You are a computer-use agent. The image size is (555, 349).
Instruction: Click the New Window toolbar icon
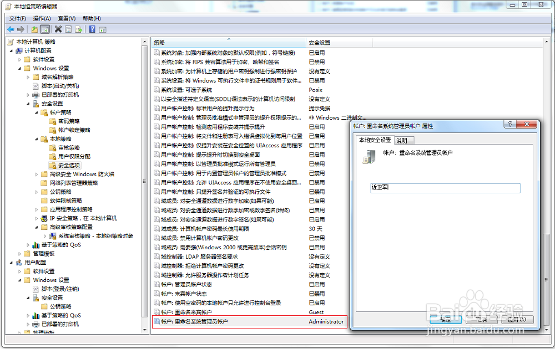102,29
